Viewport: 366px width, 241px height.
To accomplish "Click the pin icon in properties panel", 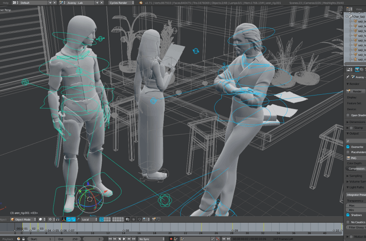I will [x=348, y=77].
